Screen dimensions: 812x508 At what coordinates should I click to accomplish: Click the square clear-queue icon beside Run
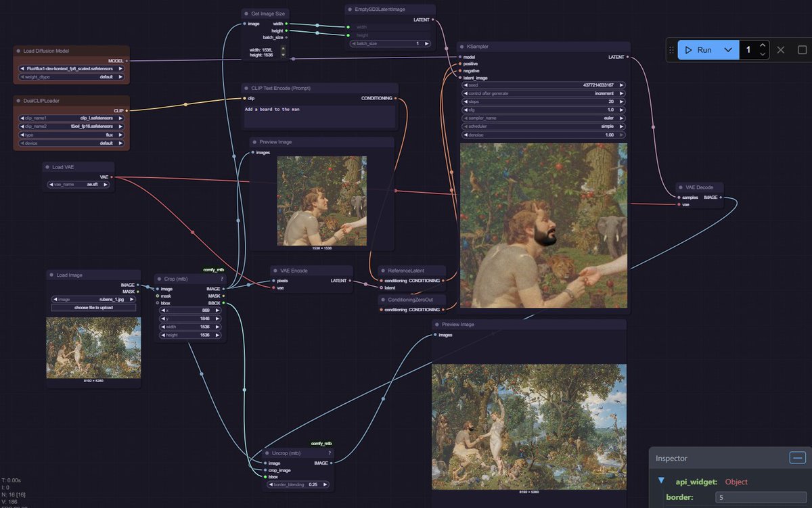(x=802, y=49)
